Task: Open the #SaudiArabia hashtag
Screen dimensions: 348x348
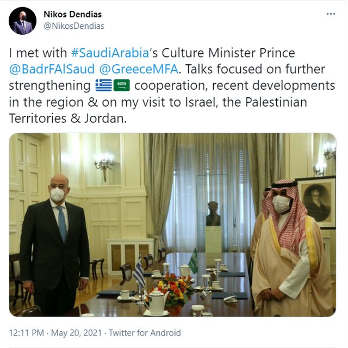Action: [110, 53]
